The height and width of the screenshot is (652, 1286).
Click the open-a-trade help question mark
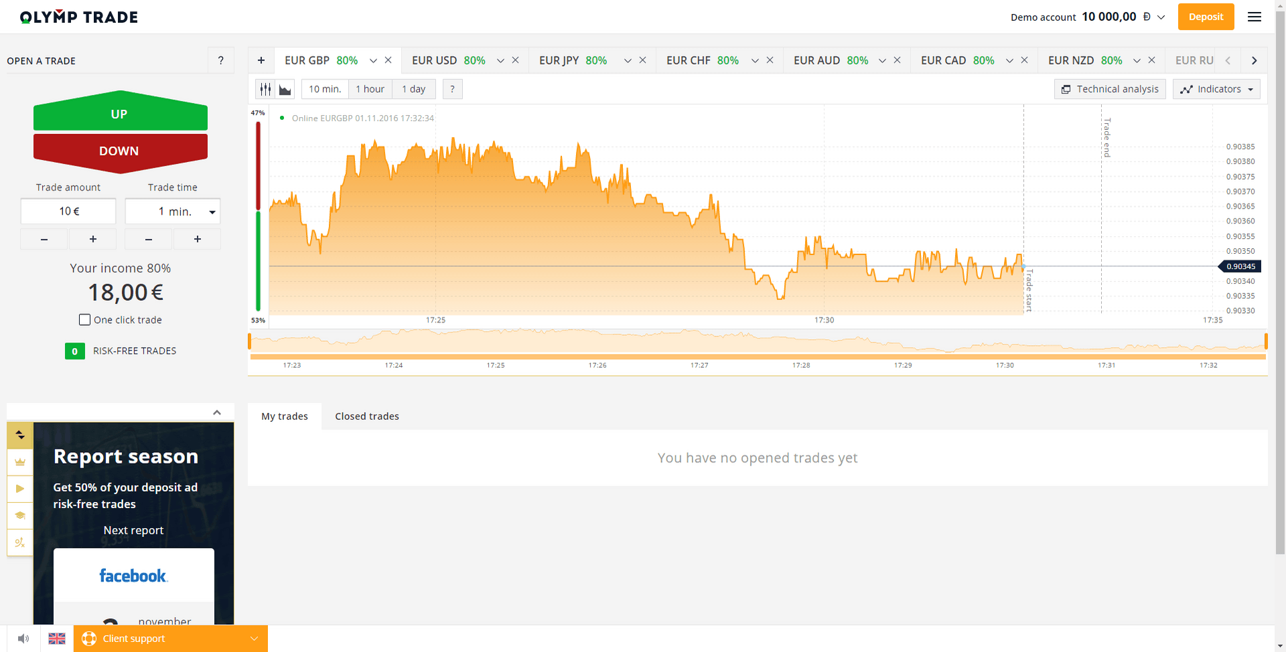coord(221,60)
